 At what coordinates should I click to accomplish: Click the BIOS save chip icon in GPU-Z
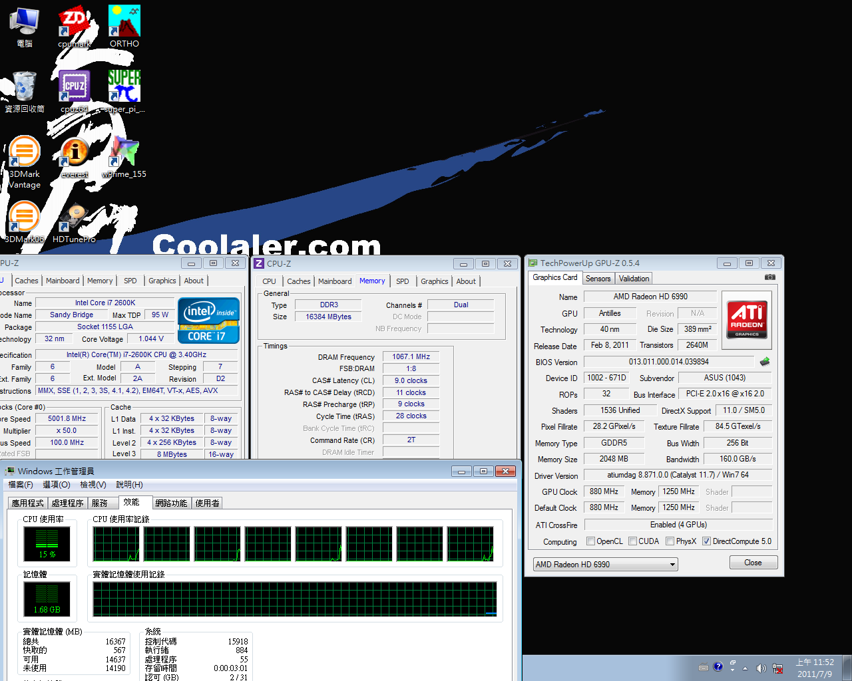click(765, 362)
